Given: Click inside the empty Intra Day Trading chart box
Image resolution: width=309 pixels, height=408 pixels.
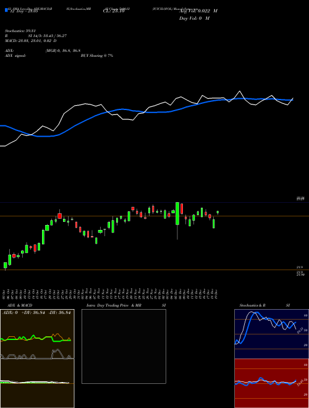Looking at the screenshot, I should point(124,346).
